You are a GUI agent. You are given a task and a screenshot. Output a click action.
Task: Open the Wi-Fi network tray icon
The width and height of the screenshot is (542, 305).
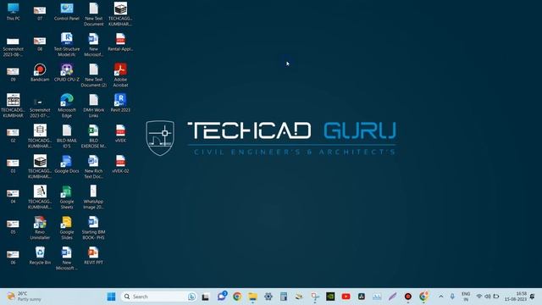coord(479,297)
